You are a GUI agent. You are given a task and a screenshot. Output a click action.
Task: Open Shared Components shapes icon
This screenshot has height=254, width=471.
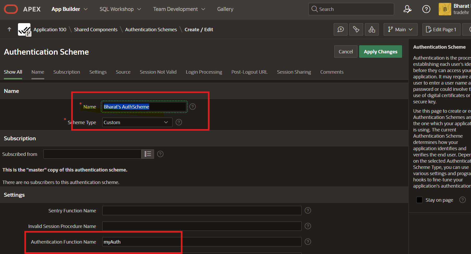(x=372, y=29)
